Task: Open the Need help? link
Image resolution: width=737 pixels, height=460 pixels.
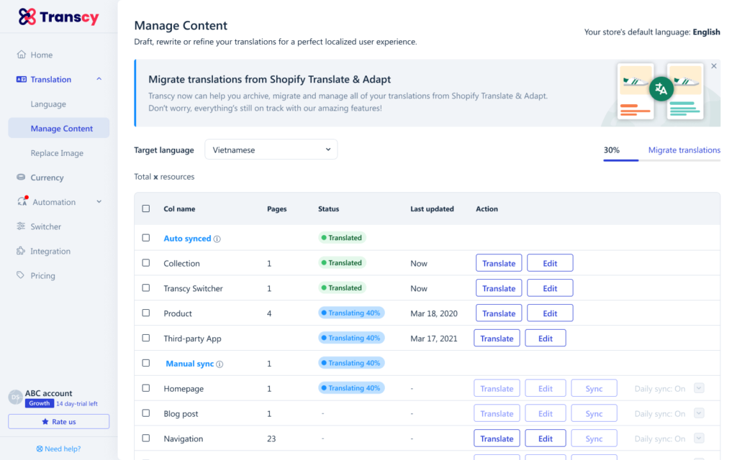Action: pyautogui.click(x=59, y=448)
